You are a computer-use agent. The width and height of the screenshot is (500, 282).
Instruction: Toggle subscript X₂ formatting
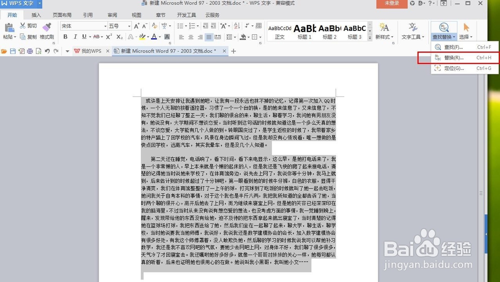(x=119, y=37)
